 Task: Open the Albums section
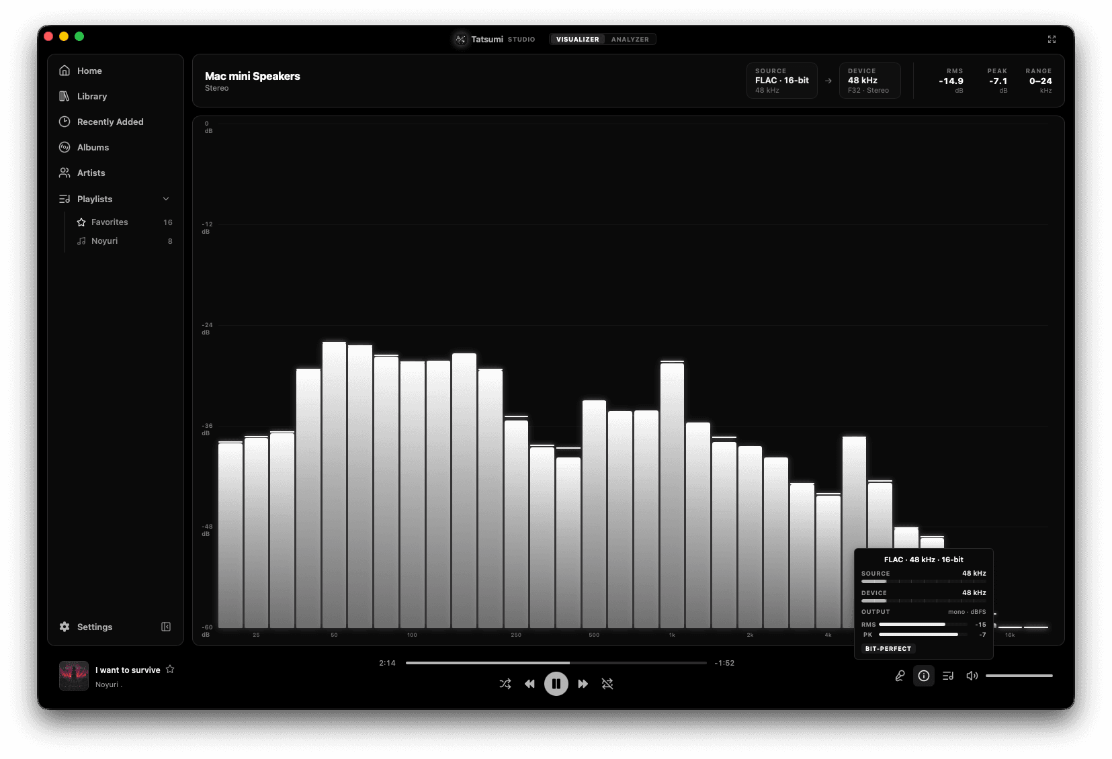(115, 147)
